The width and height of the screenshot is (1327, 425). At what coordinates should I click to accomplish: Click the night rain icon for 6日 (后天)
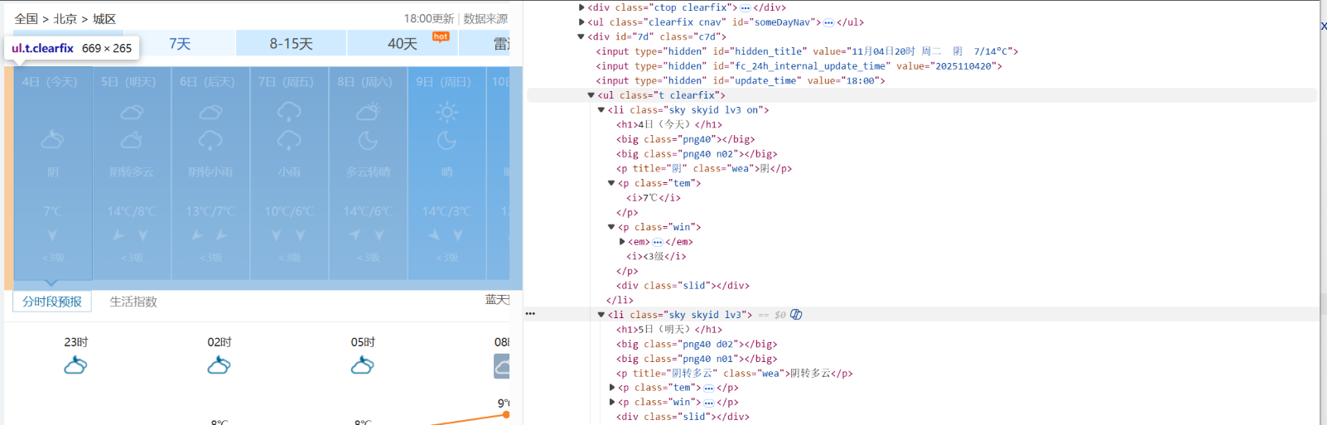click(x=210, y=141)
